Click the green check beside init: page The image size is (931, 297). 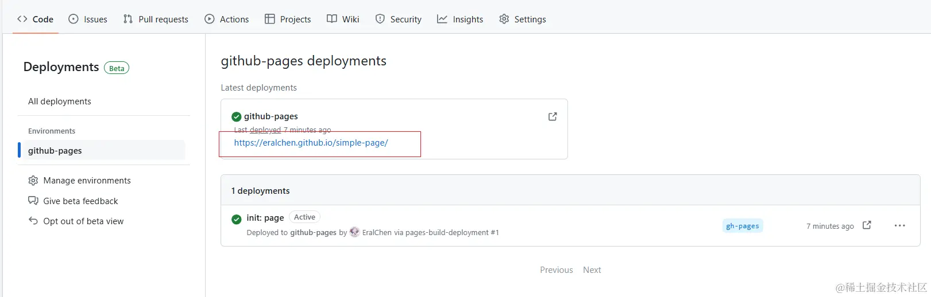click(x=236, y=219)
